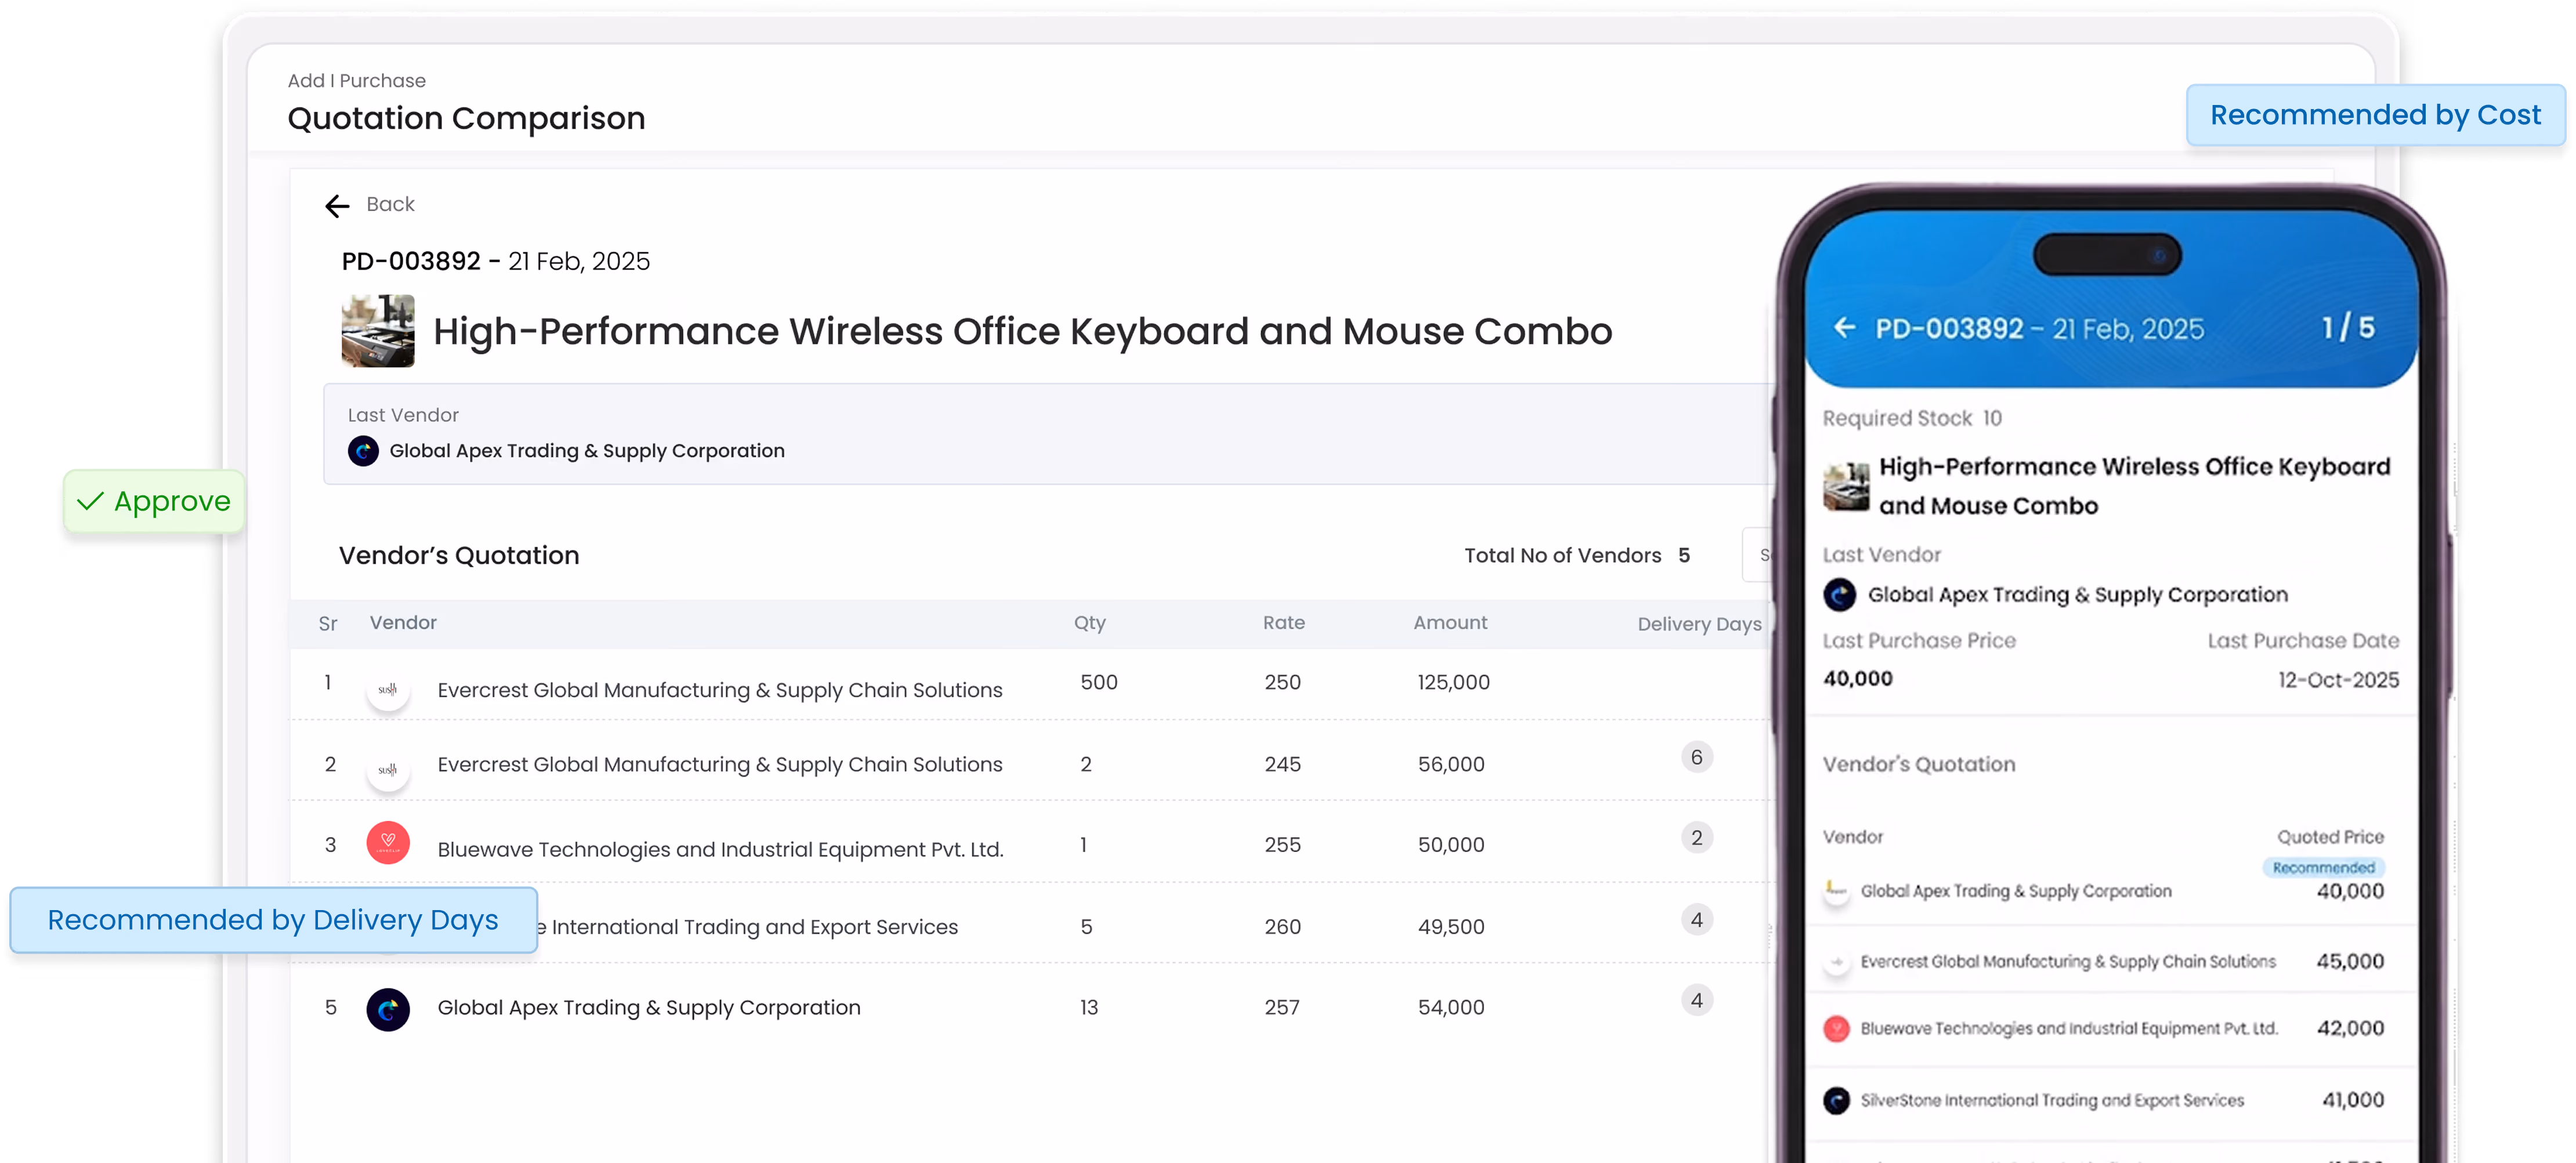Select Global Apex Trading row 5 vendor name
2576x1163 pixels.
649,1008
